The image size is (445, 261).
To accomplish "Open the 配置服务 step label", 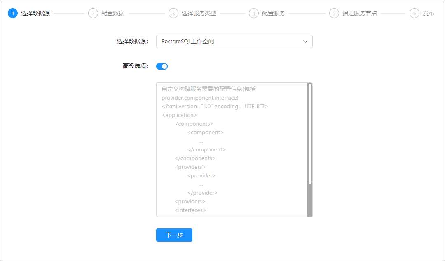I will click(274, 13).
